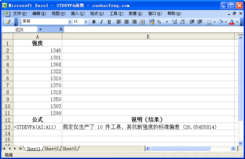Open Borders dropdown arrow
The image size is (245, 159).
(214, 22)
